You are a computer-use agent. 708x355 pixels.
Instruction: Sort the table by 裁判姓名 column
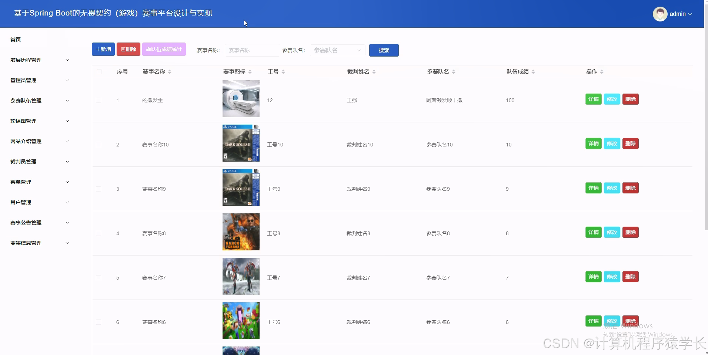point(374,71)
